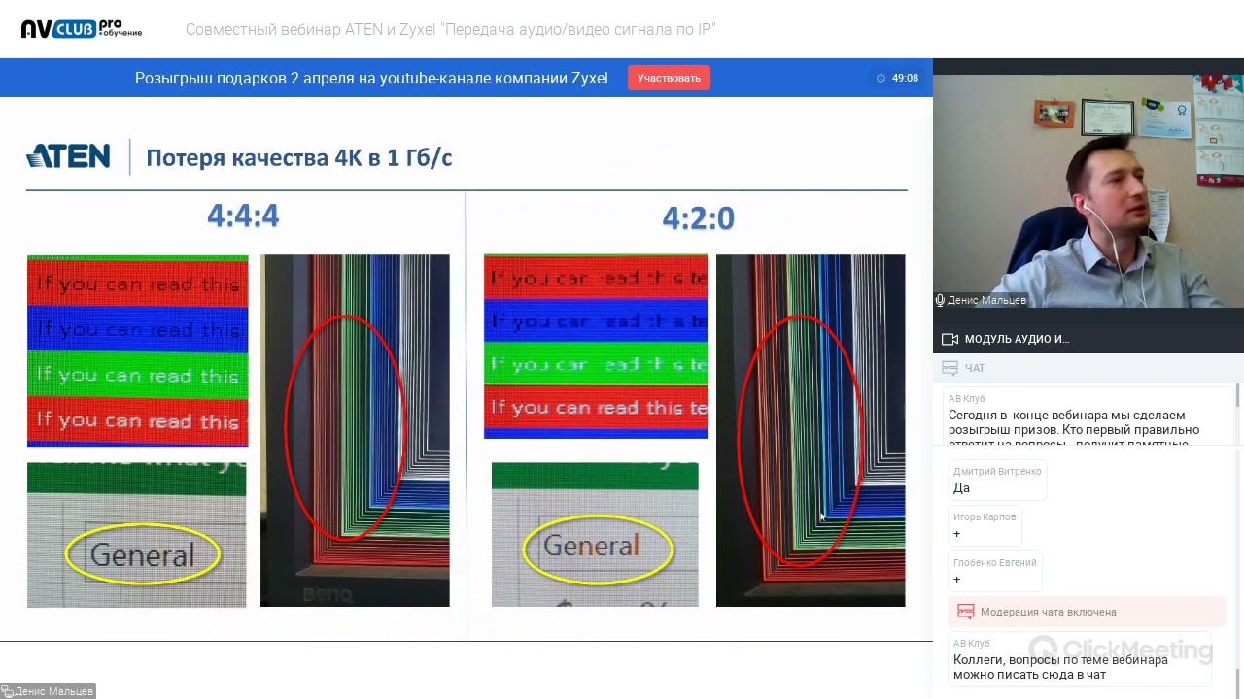This screenshot has width=1244, height=699.
Task: Click the 4:4:4 colored text sample image
Action: click(138, 350)
